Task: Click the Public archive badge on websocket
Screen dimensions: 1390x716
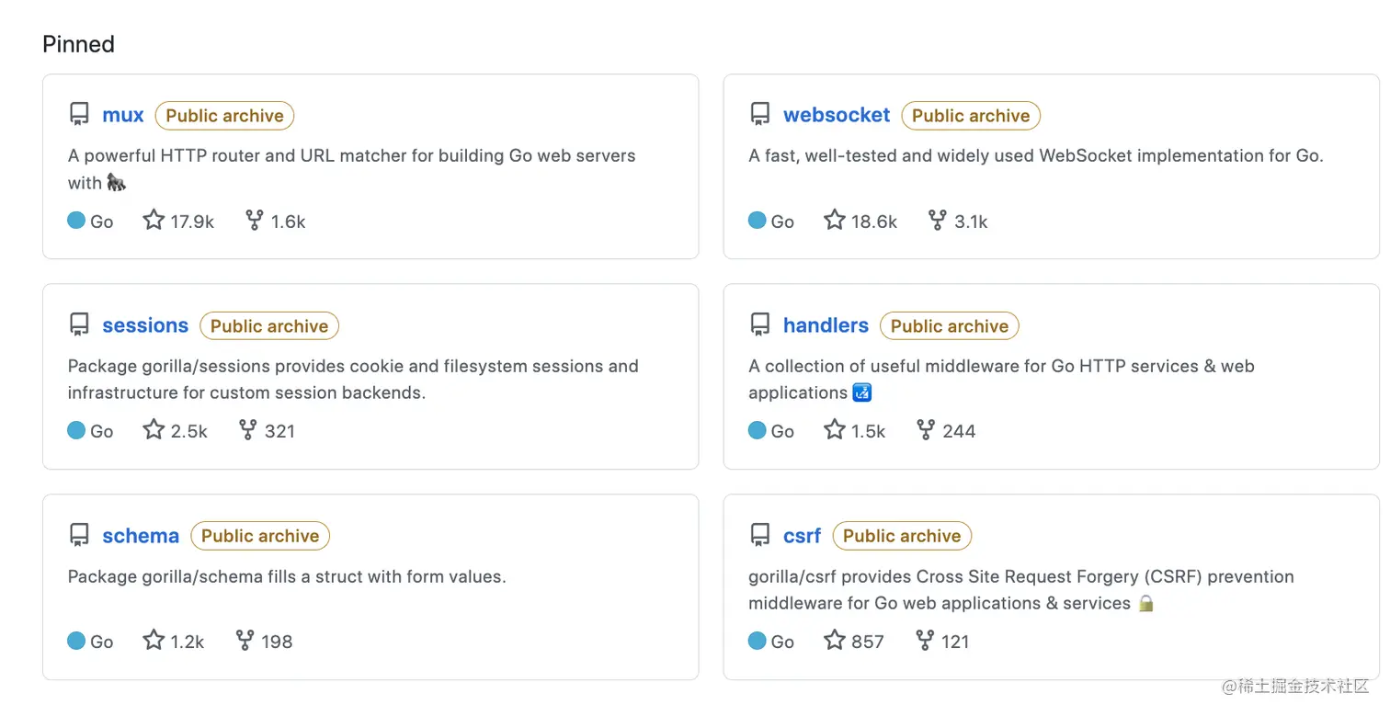Action: [971, 116]
